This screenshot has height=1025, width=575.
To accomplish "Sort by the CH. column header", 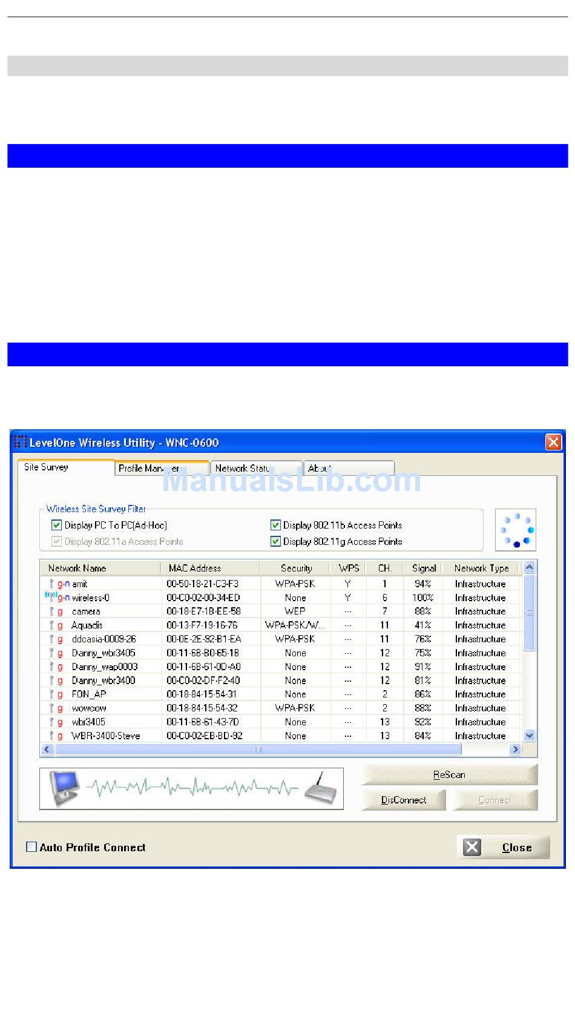I will coord(385,568).
